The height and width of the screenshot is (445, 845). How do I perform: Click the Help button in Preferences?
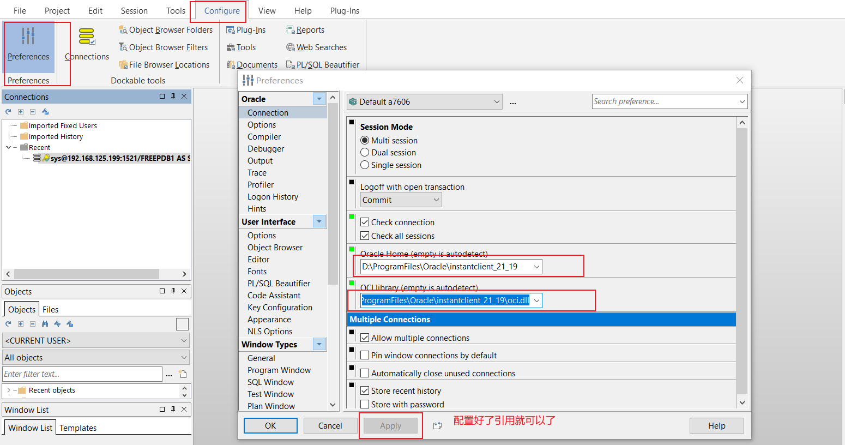pos(717,425)
